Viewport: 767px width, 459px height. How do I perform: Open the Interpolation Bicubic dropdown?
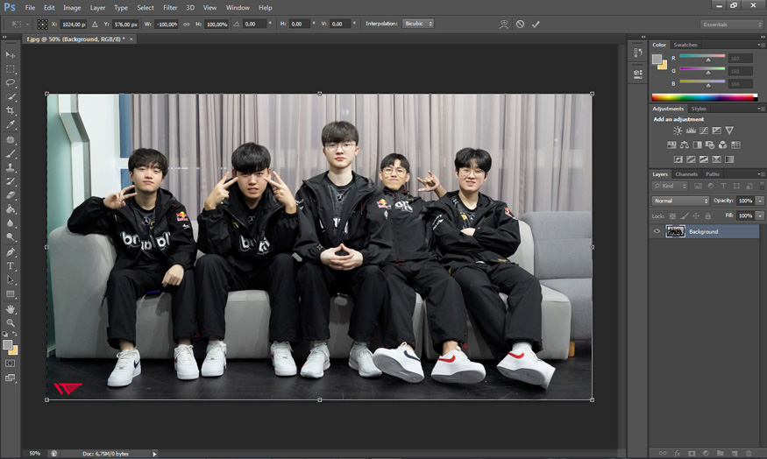pos(418,24)
